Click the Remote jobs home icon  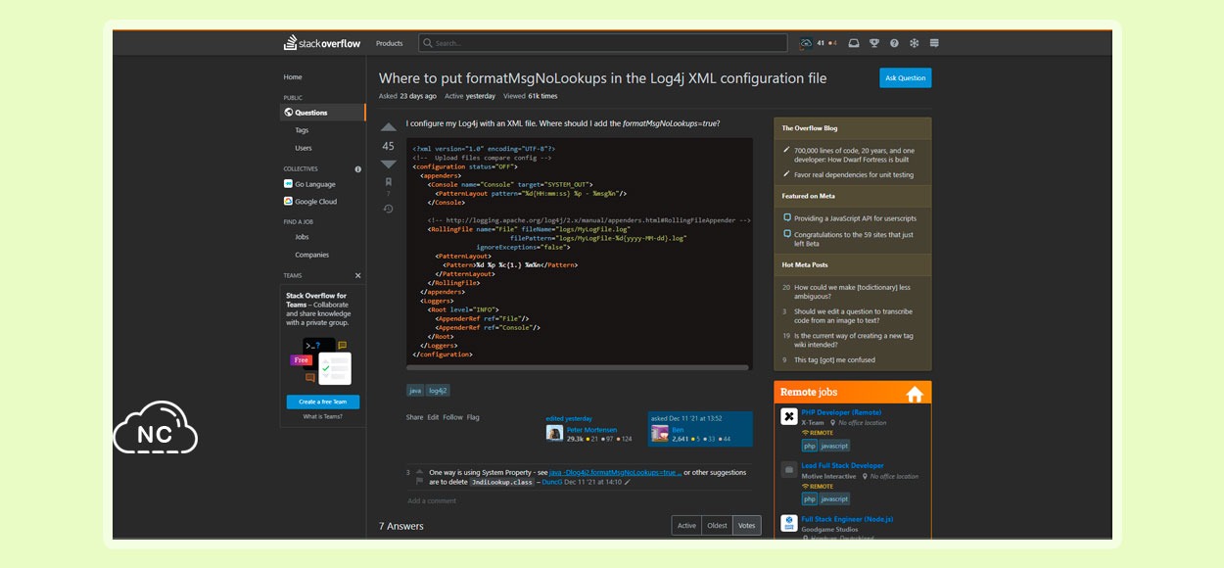click(915, 394)
